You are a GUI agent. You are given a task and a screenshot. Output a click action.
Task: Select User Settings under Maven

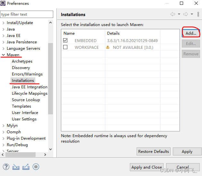click(24, 119)
